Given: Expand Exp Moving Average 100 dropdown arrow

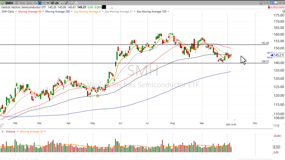Looking at the screenshot, I should click(x=168, y=12).
